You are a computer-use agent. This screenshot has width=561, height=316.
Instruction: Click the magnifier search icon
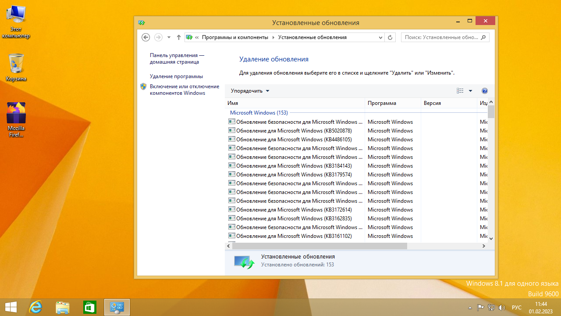[484, 37]
